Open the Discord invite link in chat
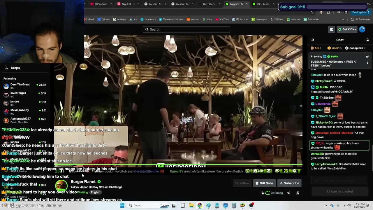The width and height of the screenshot is (373, 210). tap(332, 92)
